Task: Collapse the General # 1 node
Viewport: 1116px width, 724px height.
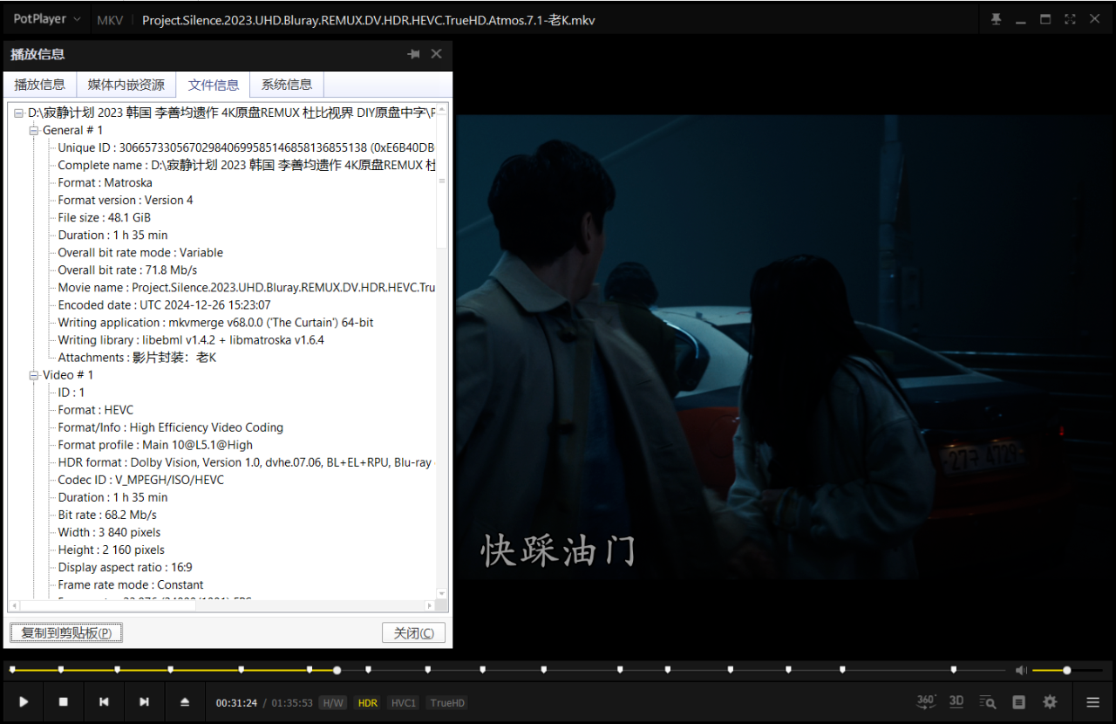Action: [x=34, y=131]
